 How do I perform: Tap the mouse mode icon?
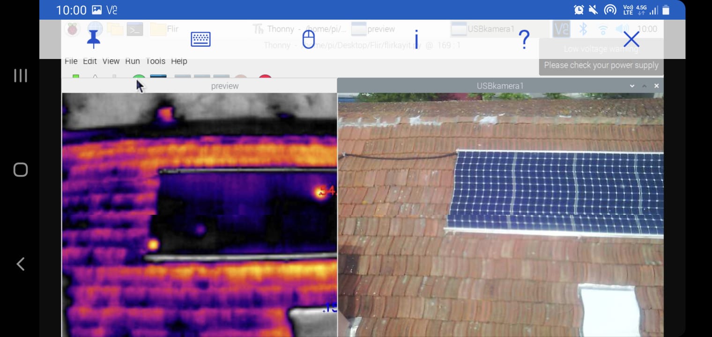[308, 39]
